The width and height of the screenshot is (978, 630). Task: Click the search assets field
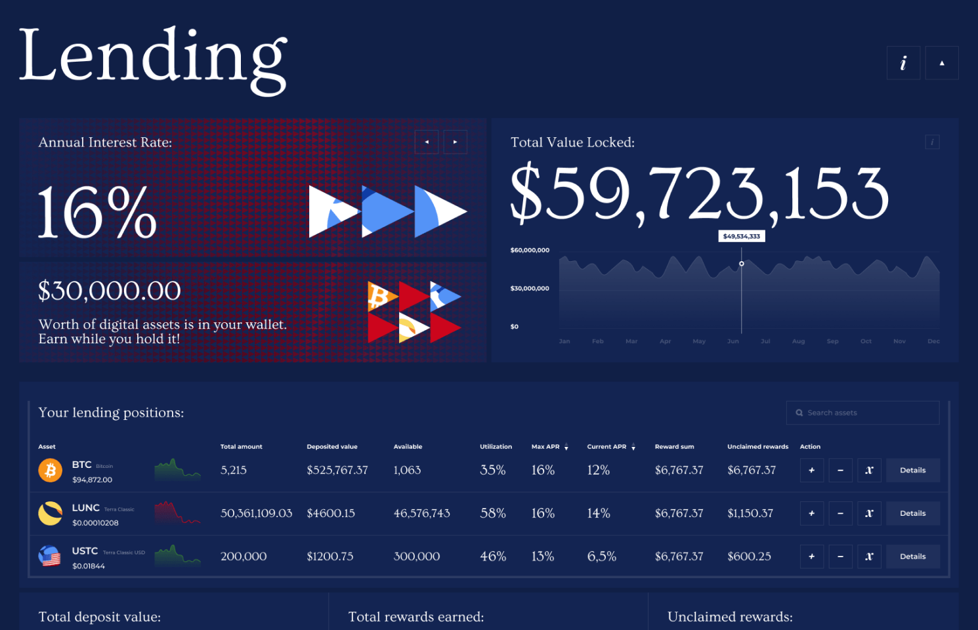[862, 413]
